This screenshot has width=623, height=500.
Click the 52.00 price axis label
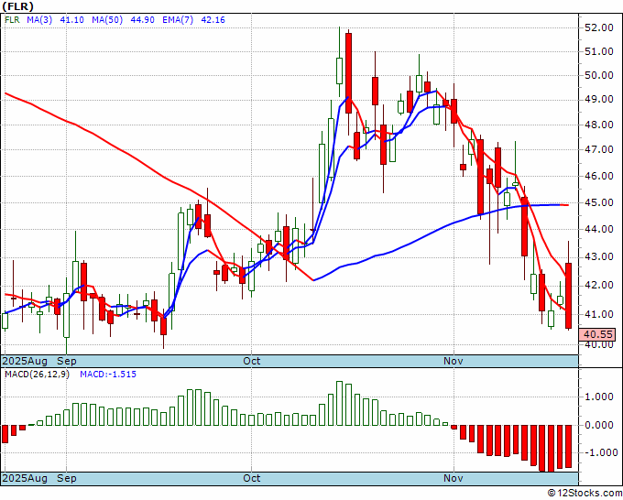click(598, 27)
